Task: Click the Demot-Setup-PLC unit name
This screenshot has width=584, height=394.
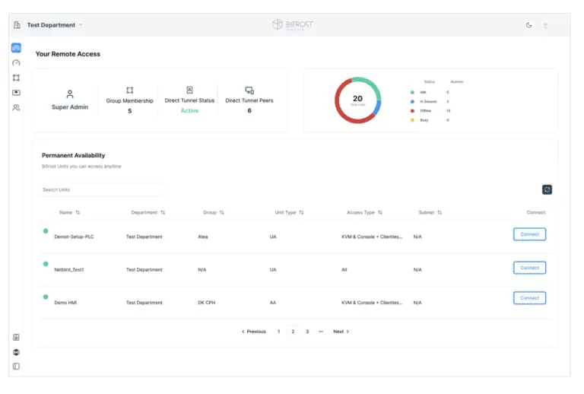Action: 74,237
